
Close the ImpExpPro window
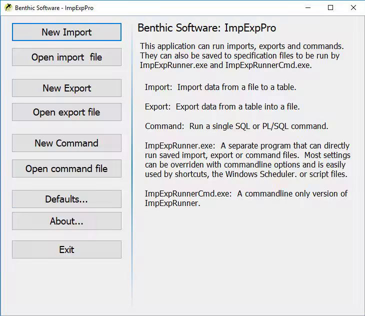coord(353,7)
